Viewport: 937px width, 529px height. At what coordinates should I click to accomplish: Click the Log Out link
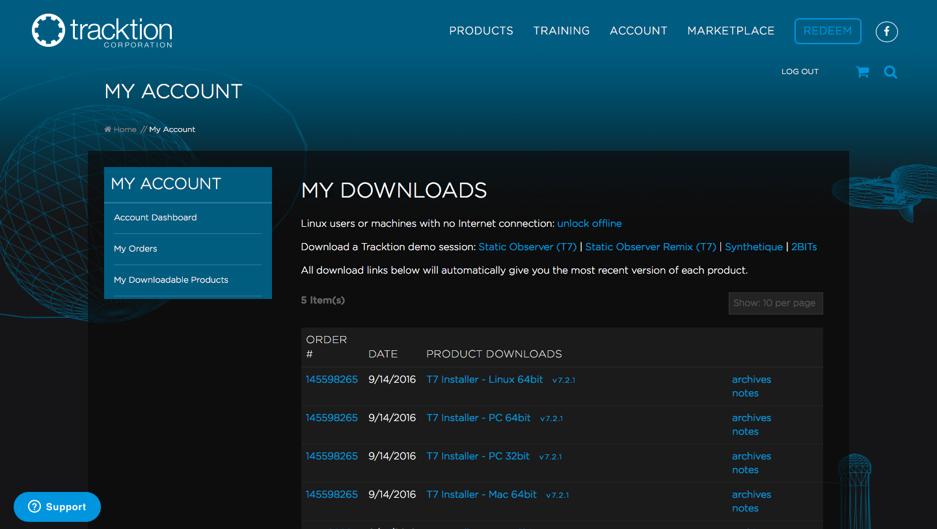800,71
